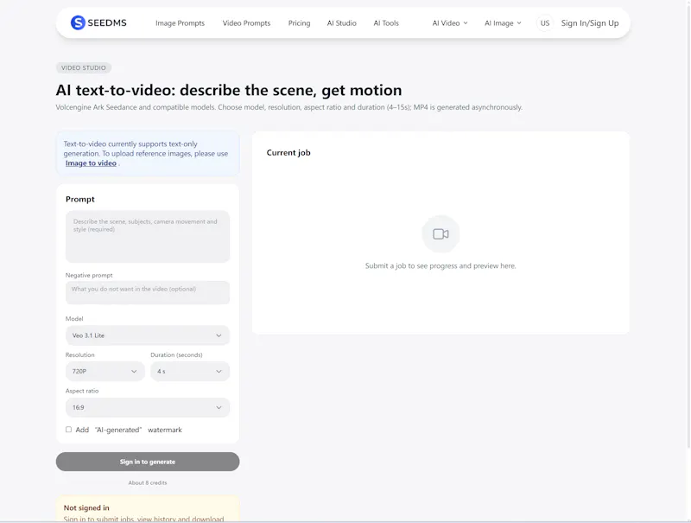
Task: Expand the AI Video menu
Action: (x=449, y=23)
